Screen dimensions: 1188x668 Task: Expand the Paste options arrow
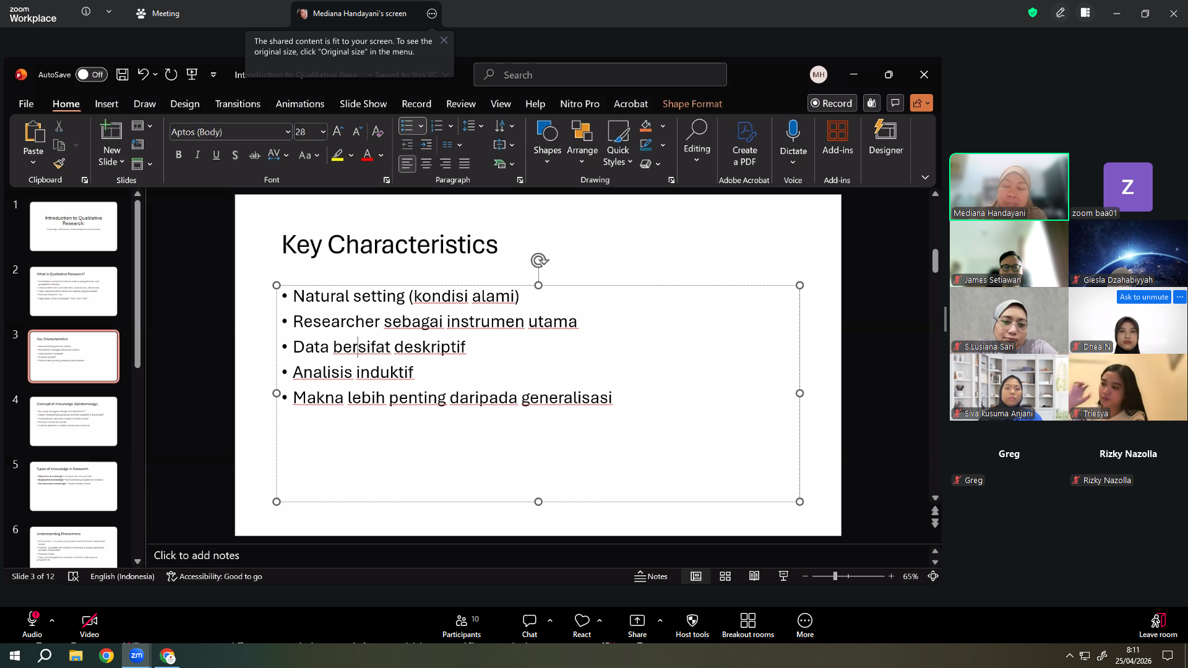coord(33,163)
